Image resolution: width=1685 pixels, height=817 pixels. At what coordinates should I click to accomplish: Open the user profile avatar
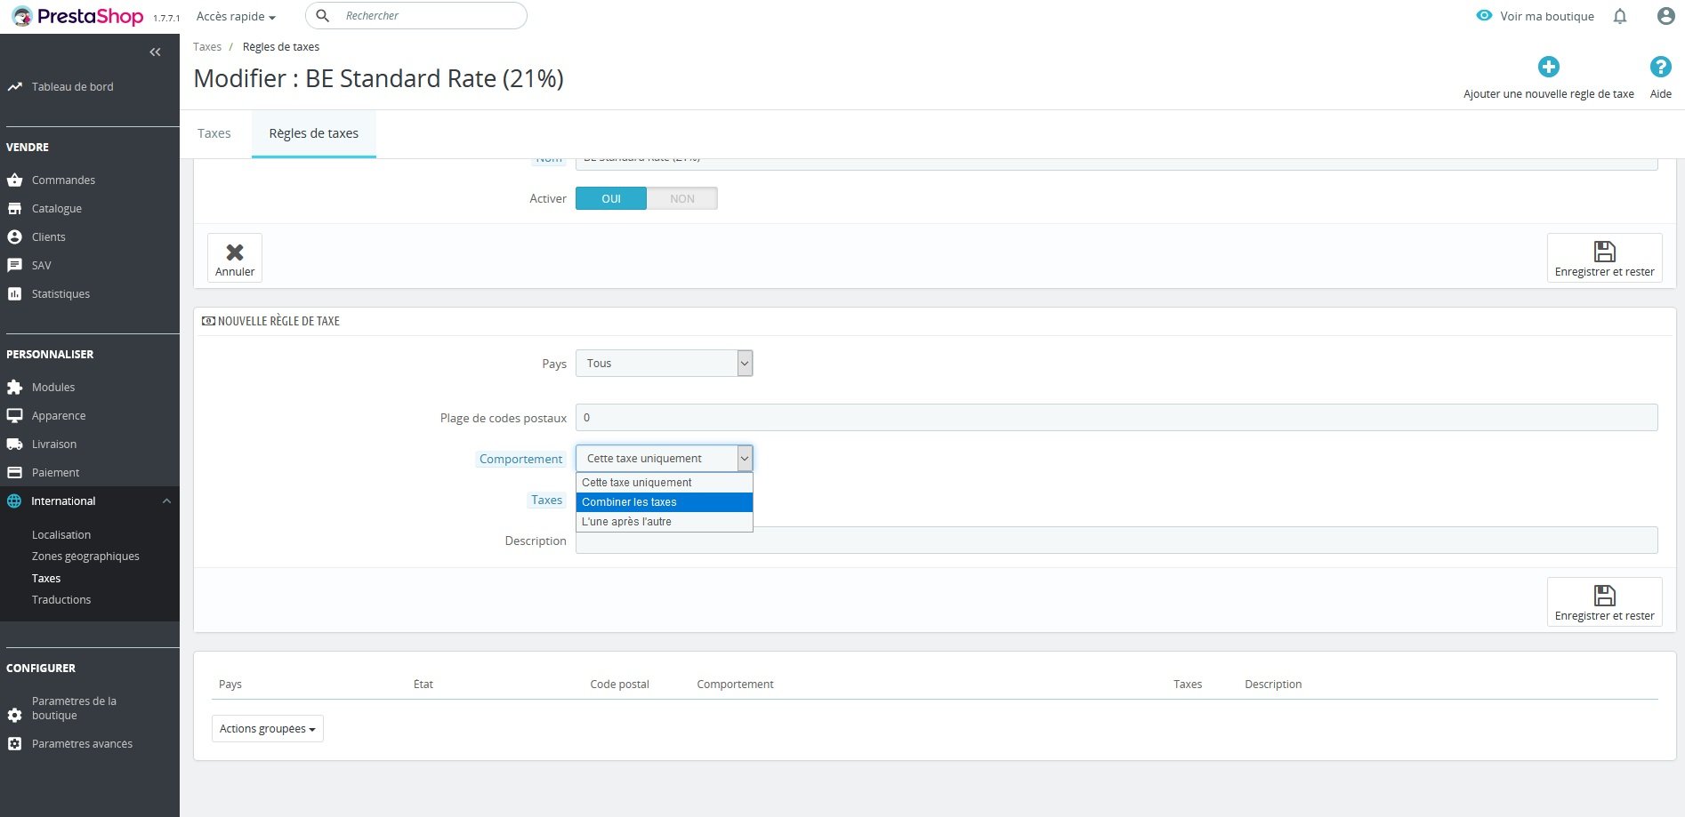(x=1665, y=16)
